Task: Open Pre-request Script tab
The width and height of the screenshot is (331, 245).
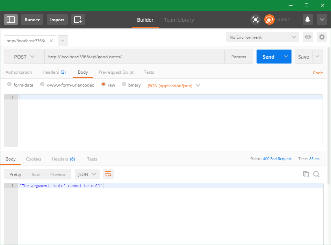Action: 116,72
